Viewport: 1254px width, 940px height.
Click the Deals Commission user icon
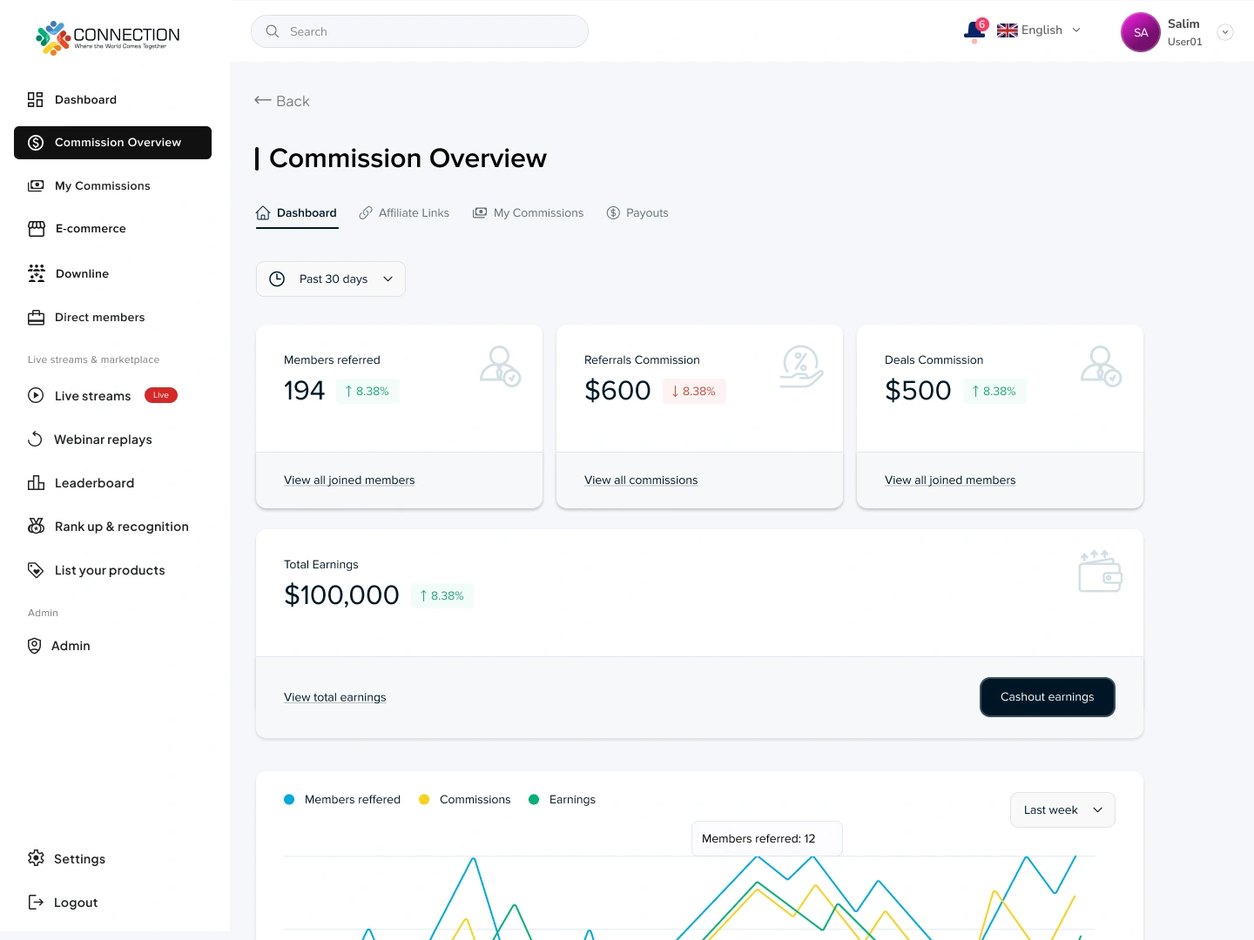(x=1101, y=366)
